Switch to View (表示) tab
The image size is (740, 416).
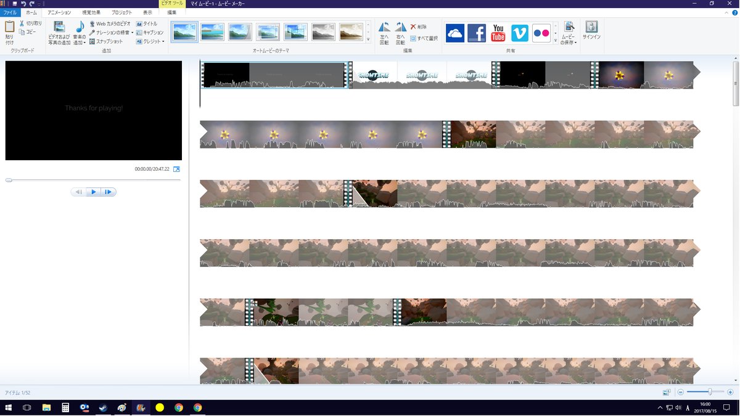(147, 12)
